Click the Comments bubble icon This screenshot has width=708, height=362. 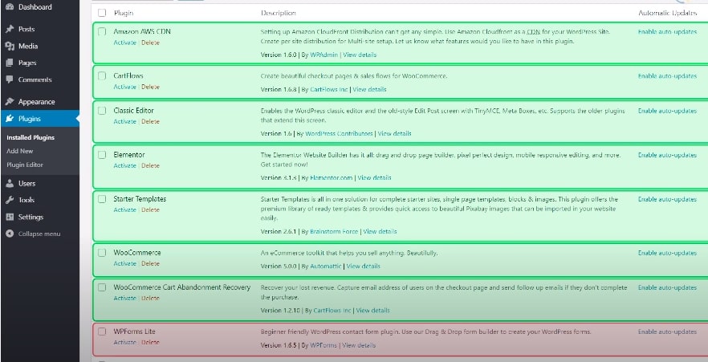(x=10, y=79)
